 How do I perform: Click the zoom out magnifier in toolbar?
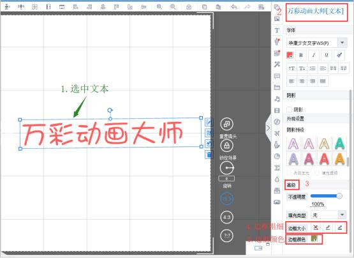point(173,7)
